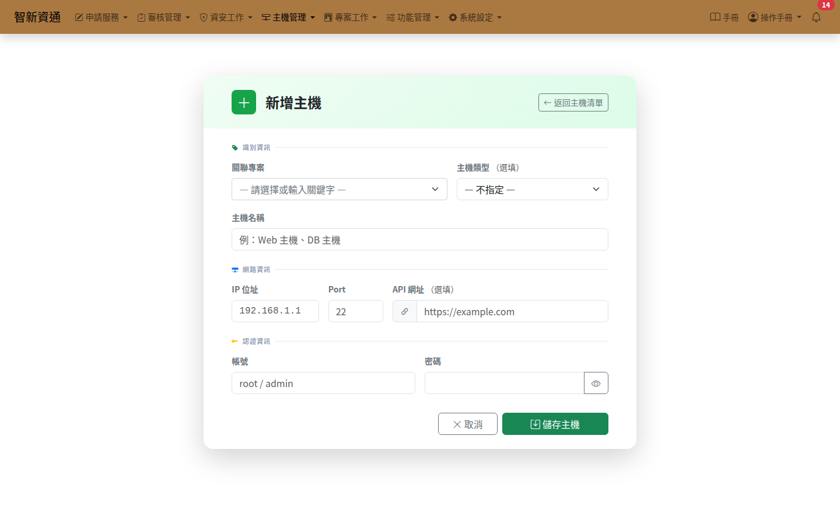
Task: Click the user avatar icon for 操作手冊
Action: click(x=753, y=17)
